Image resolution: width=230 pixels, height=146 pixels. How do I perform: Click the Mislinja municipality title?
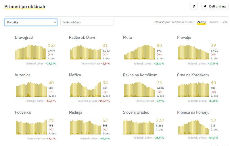[76, 112]
